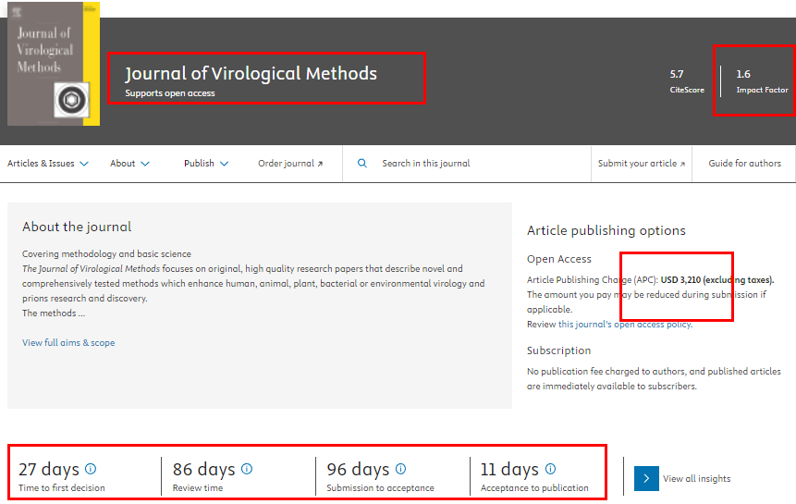This screenshot has height=504, width=796.
Task: Expand the Articles & Issues dropdown
Action: (48, 164)
